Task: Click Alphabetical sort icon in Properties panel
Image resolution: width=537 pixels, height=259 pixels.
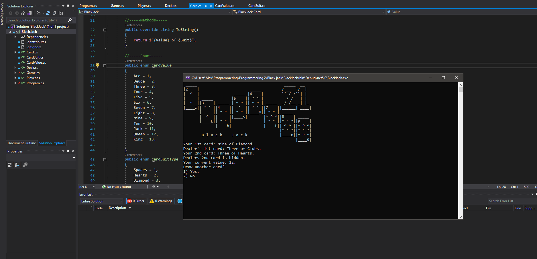Action: pos(17,165)
